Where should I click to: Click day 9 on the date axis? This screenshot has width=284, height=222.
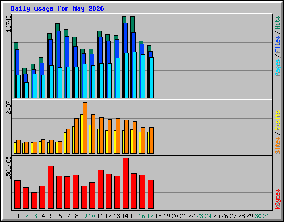click(85, 216)
